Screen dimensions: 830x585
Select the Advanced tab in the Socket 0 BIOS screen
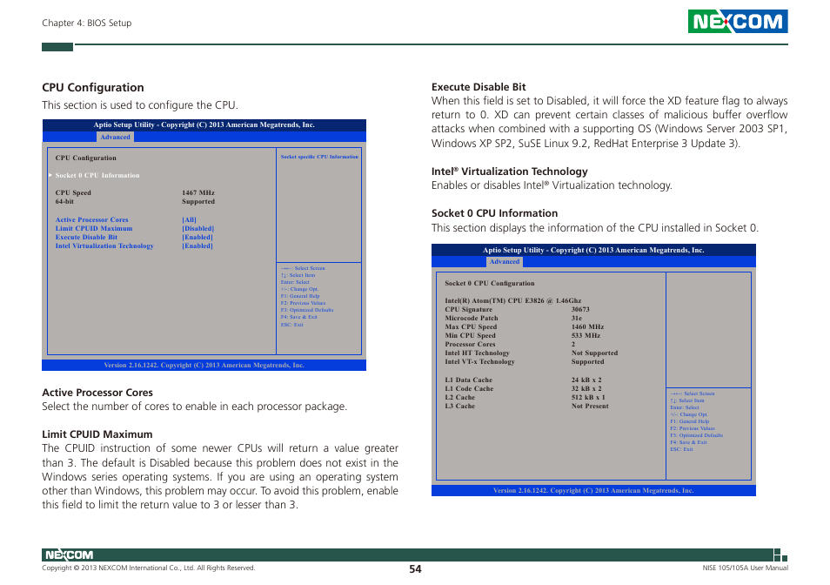(x=505, y=261)
